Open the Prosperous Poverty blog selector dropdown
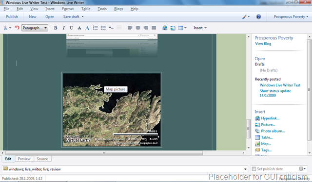Screen dimensions: 312x182 [x=291, y=17]
